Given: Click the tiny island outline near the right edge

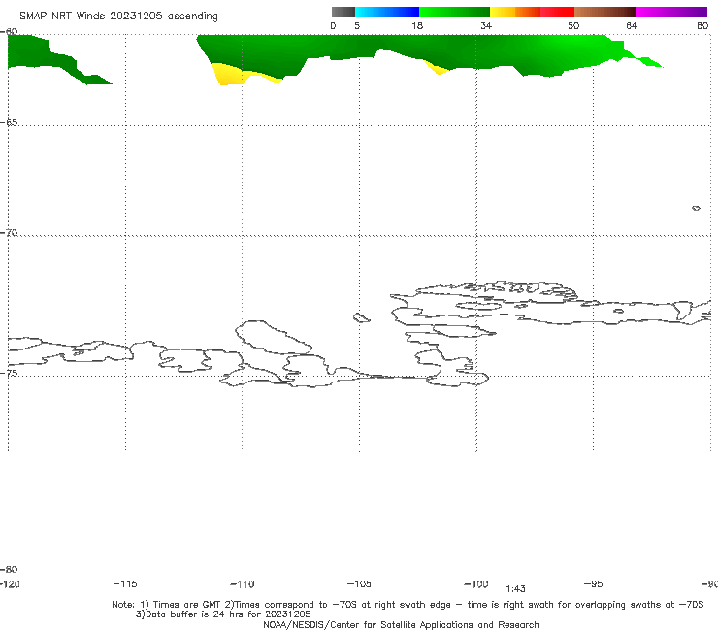Looking at the screenshot, I should pyautogui.click(x=696, y=208).
